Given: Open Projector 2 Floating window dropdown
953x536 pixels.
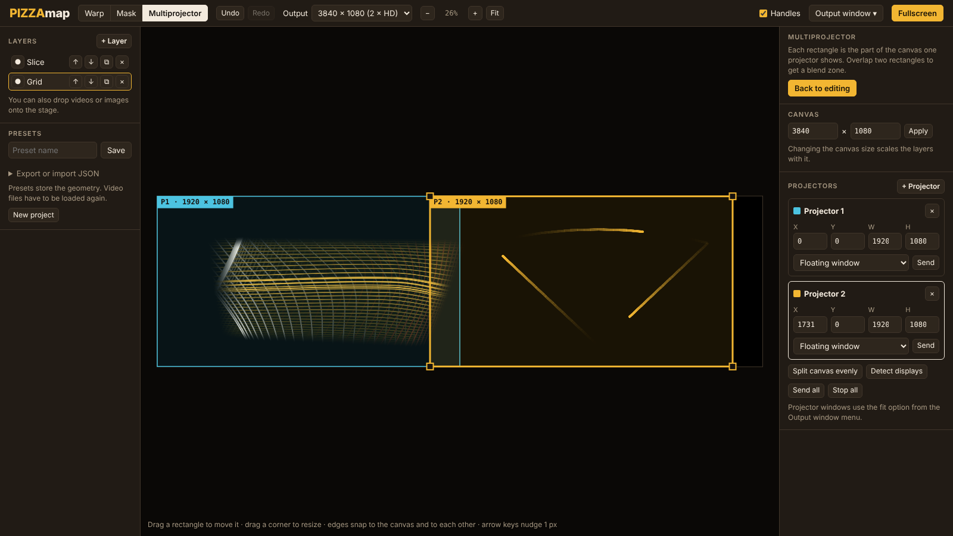Looking at the screenshot, I should pos(851,346).
